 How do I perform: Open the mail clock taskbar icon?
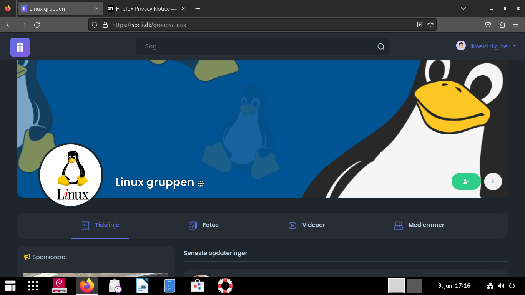(x=115, y=286)
